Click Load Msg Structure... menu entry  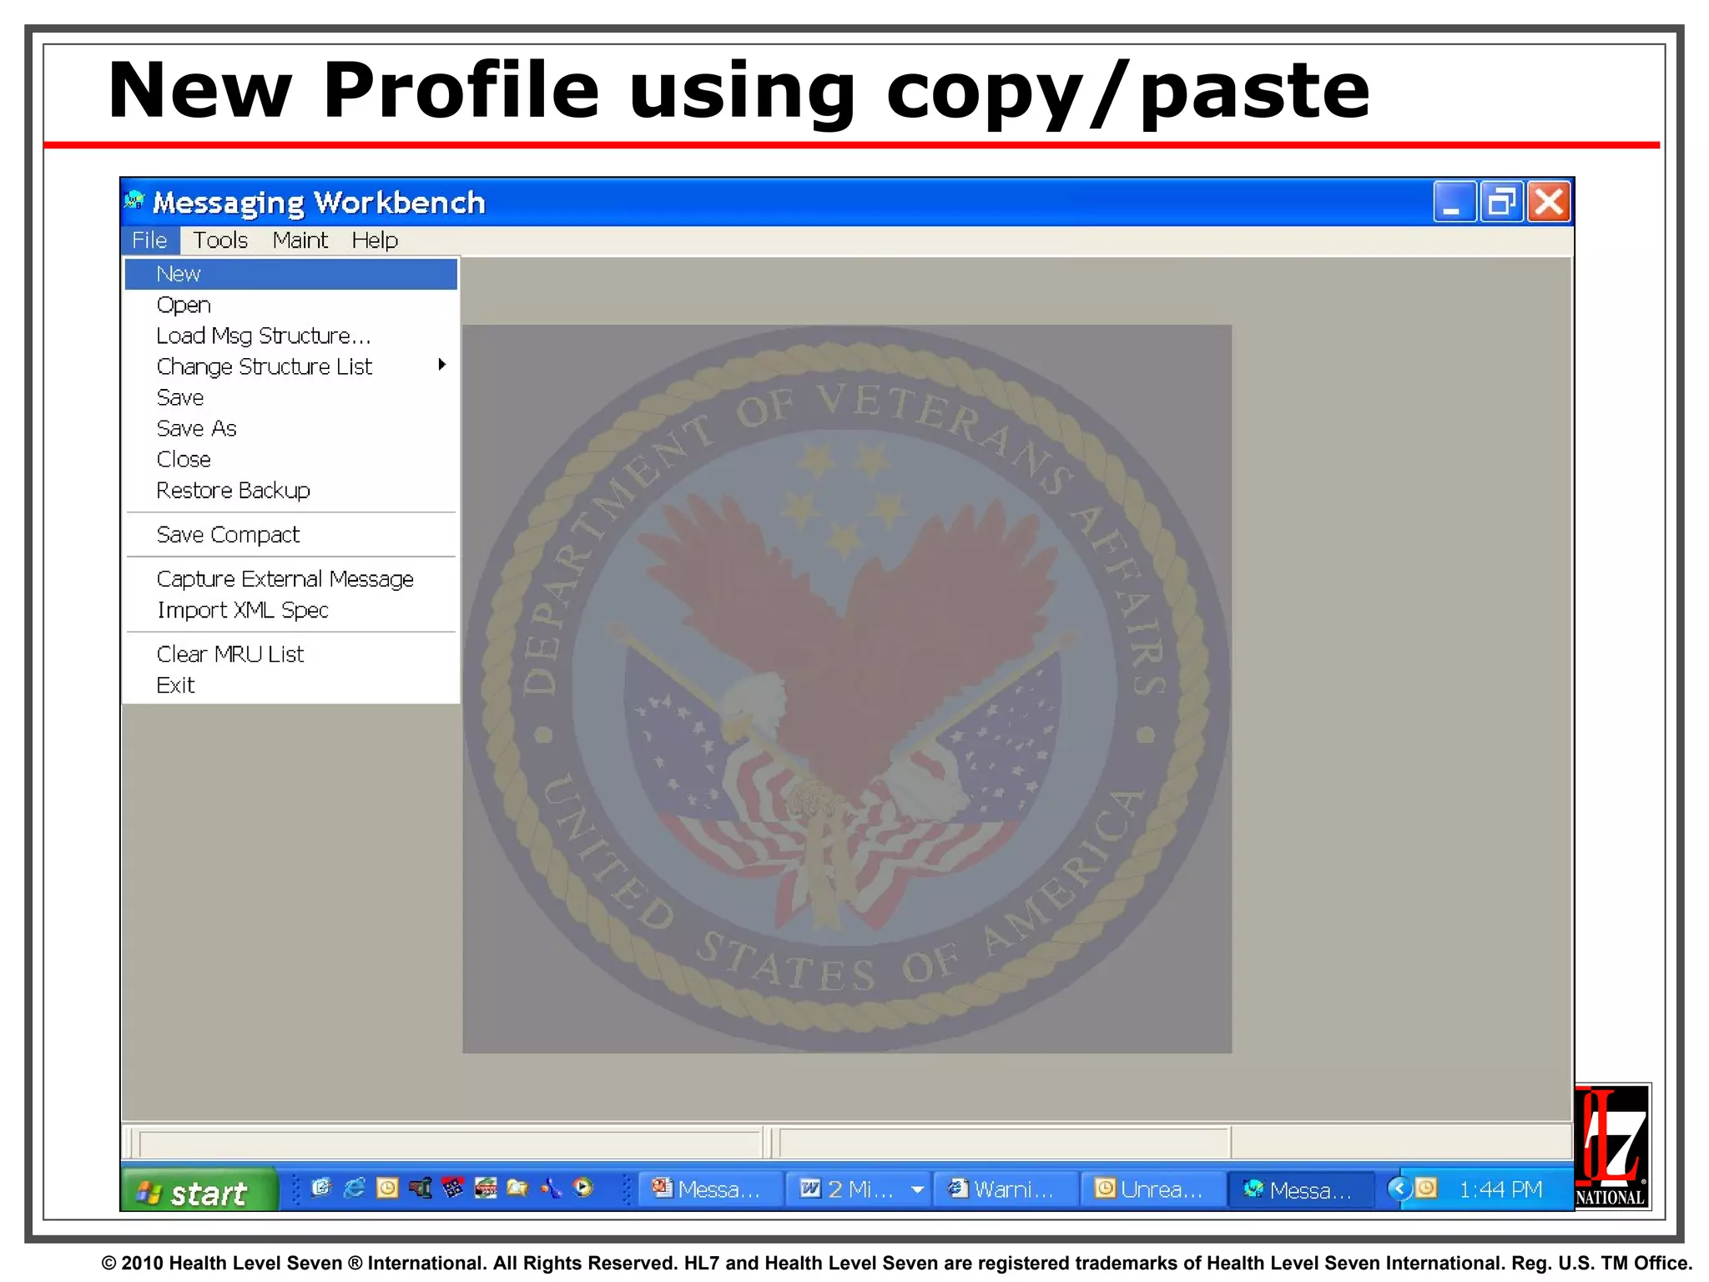[290, 336]
